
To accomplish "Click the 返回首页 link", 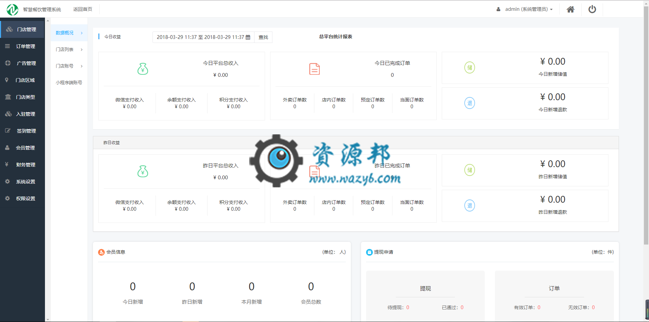I will click(x=82, y=9).
